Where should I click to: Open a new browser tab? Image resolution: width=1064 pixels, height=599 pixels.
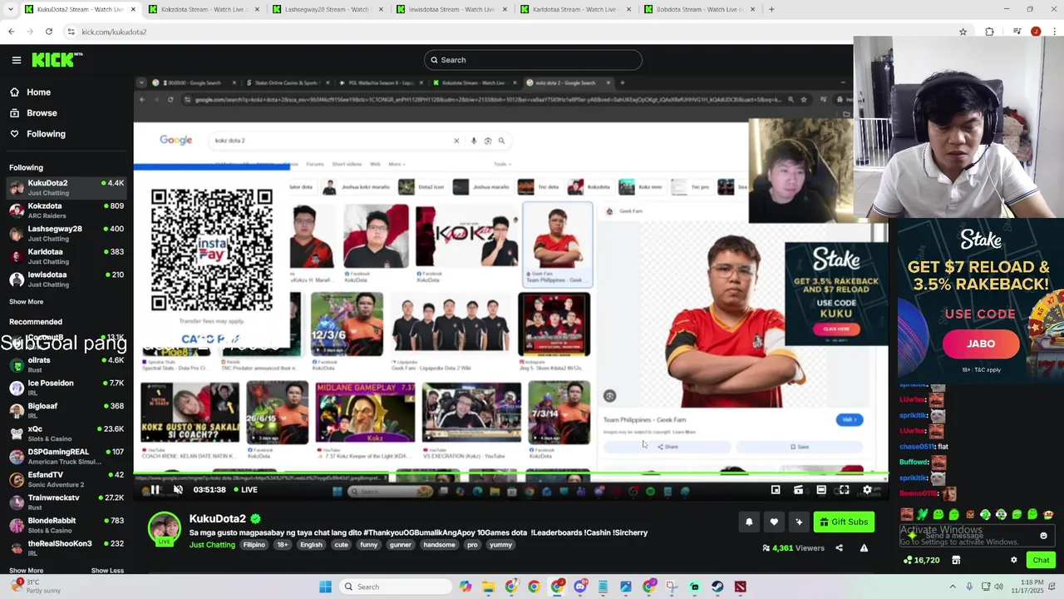pos(771,9)
